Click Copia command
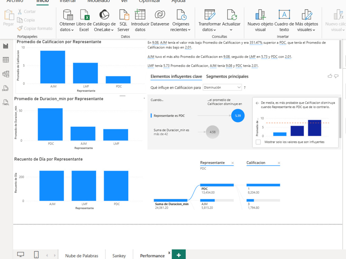Screen dimensions: 346x259 coord(26,20)
